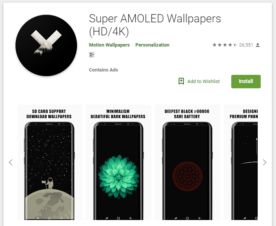Show previous screenshots with left chevron
Image resolution: width=276 pixels, height=226 pixels.
(x=11, y=162)
